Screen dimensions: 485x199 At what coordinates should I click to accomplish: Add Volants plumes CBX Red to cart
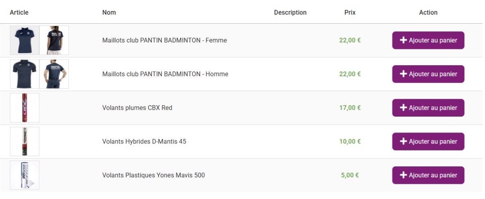(x=428, y=108)
